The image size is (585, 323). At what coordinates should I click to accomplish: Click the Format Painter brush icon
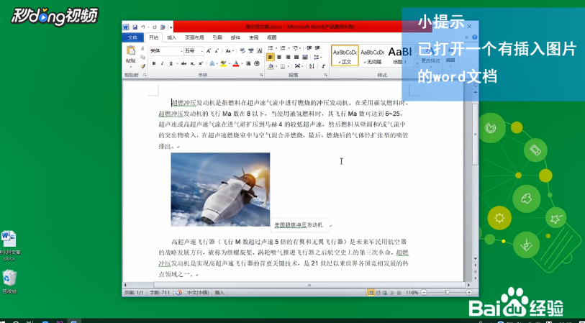[x=143, y=66]
